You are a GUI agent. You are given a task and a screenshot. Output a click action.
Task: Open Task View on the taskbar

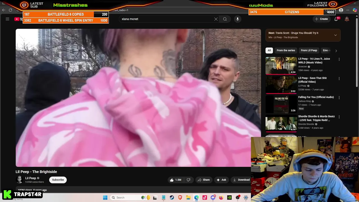tap(155, 198)
